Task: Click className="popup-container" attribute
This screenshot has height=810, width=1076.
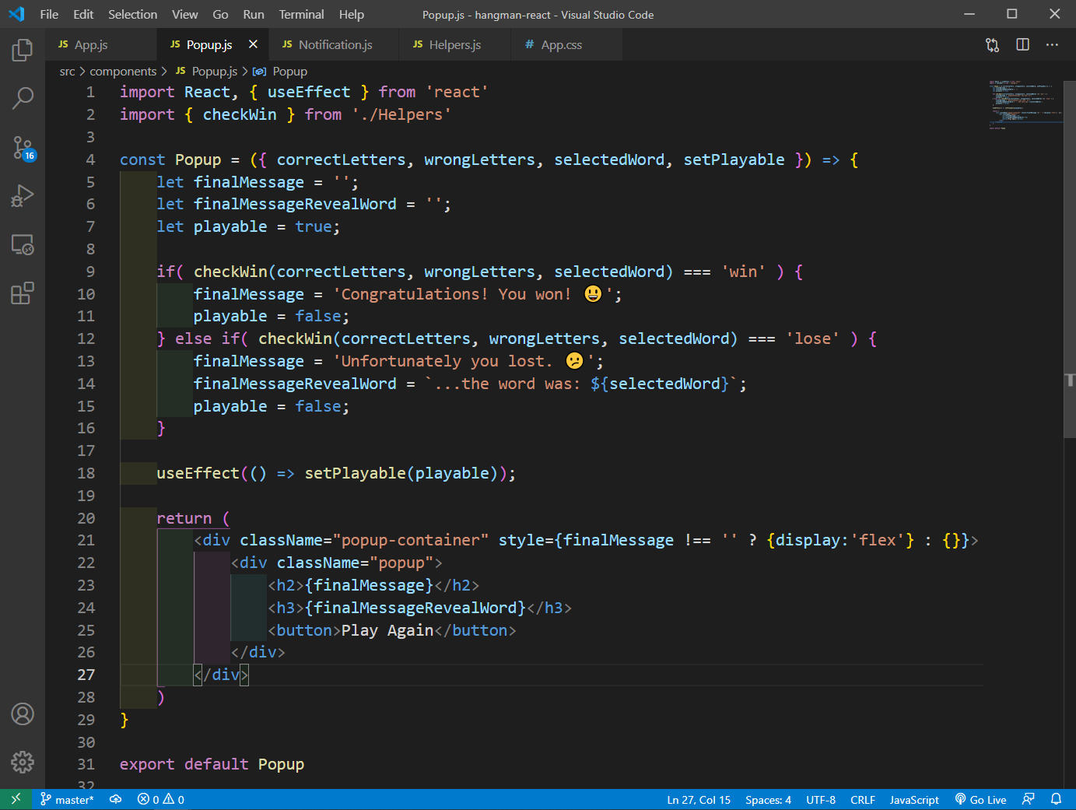Action: (x=364, y=540)
